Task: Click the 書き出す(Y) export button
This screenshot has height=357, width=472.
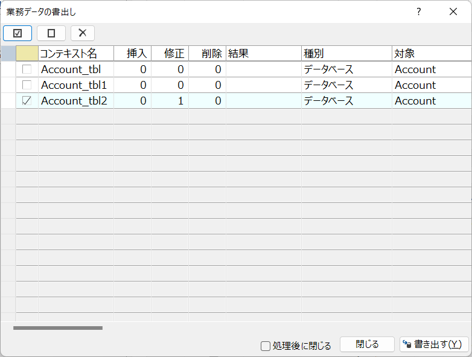Action: click(434, 344)
